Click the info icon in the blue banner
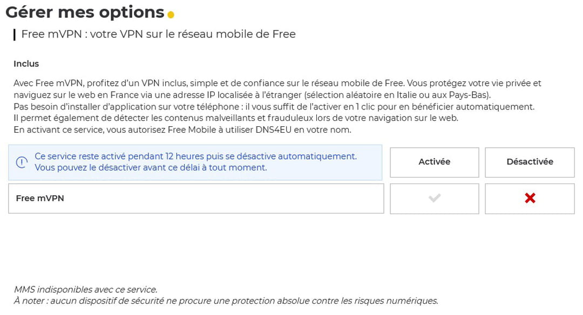Viewport: 583px width, 315px height. pos(22,162)
